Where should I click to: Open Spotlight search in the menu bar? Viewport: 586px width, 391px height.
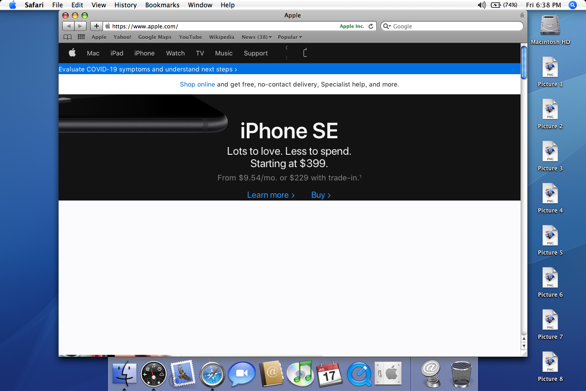click(x=572, y=5)
